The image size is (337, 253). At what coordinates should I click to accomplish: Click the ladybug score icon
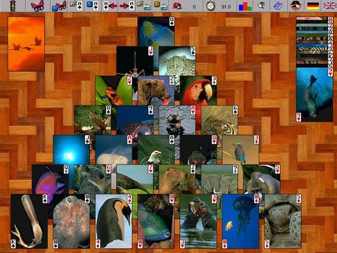[x=177, y=6]
